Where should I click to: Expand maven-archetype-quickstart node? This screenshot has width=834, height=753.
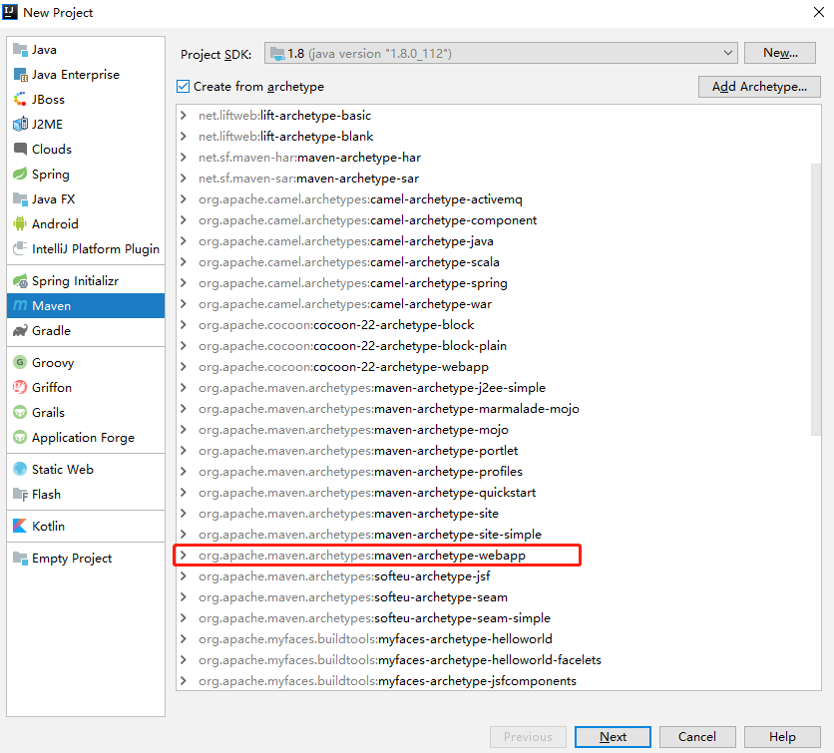tap(184, 493)
